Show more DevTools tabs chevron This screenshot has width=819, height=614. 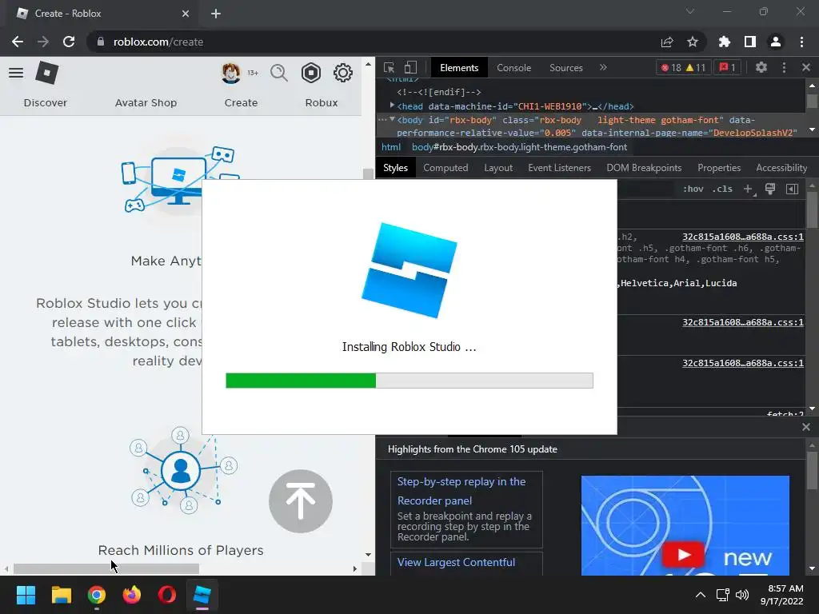click(603, 67)
